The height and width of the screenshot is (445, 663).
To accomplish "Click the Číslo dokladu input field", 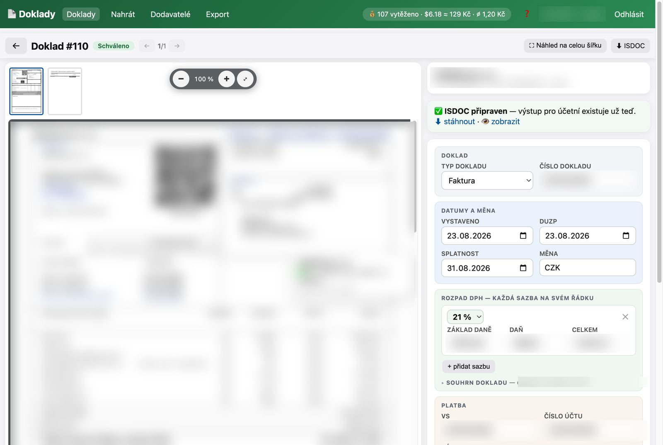I will 588,180.
